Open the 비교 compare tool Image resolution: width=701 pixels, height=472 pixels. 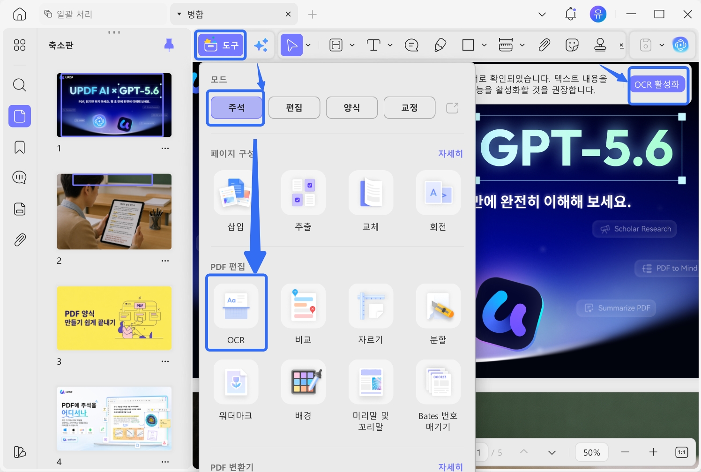click(303, 315)
